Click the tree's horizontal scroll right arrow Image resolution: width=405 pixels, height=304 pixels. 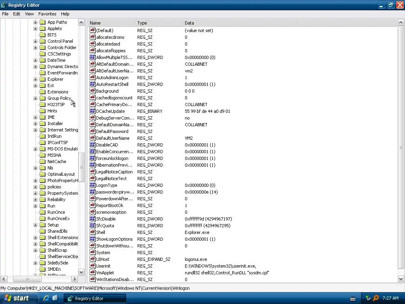[x=74, y=279]
